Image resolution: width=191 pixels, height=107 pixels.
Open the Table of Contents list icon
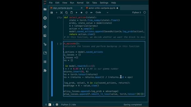click(x=45, y=62)
